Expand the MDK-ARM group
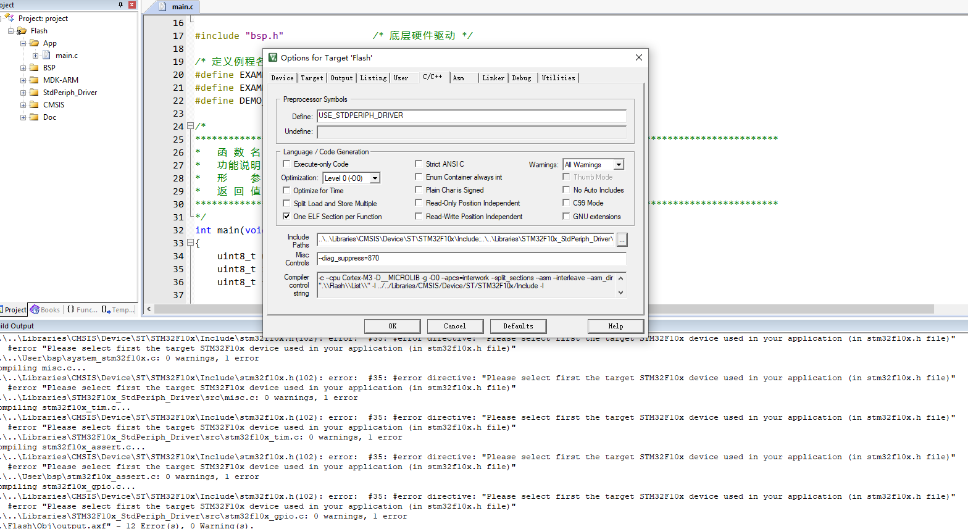 point(23,80)
